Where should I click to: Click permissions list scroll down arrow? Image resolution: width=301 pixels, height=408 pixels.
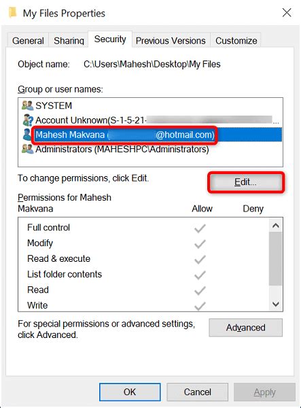(276, 304)
